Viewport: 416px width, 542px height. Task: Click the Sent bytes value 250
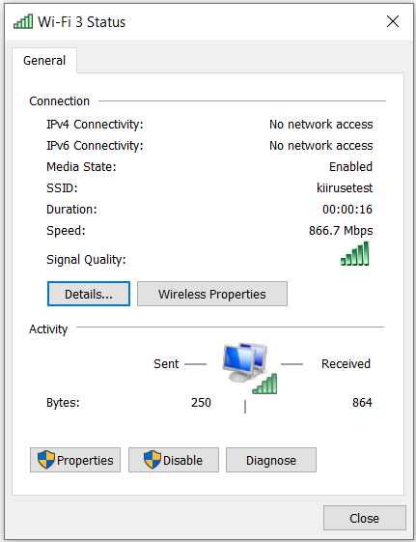click(201, 402)
